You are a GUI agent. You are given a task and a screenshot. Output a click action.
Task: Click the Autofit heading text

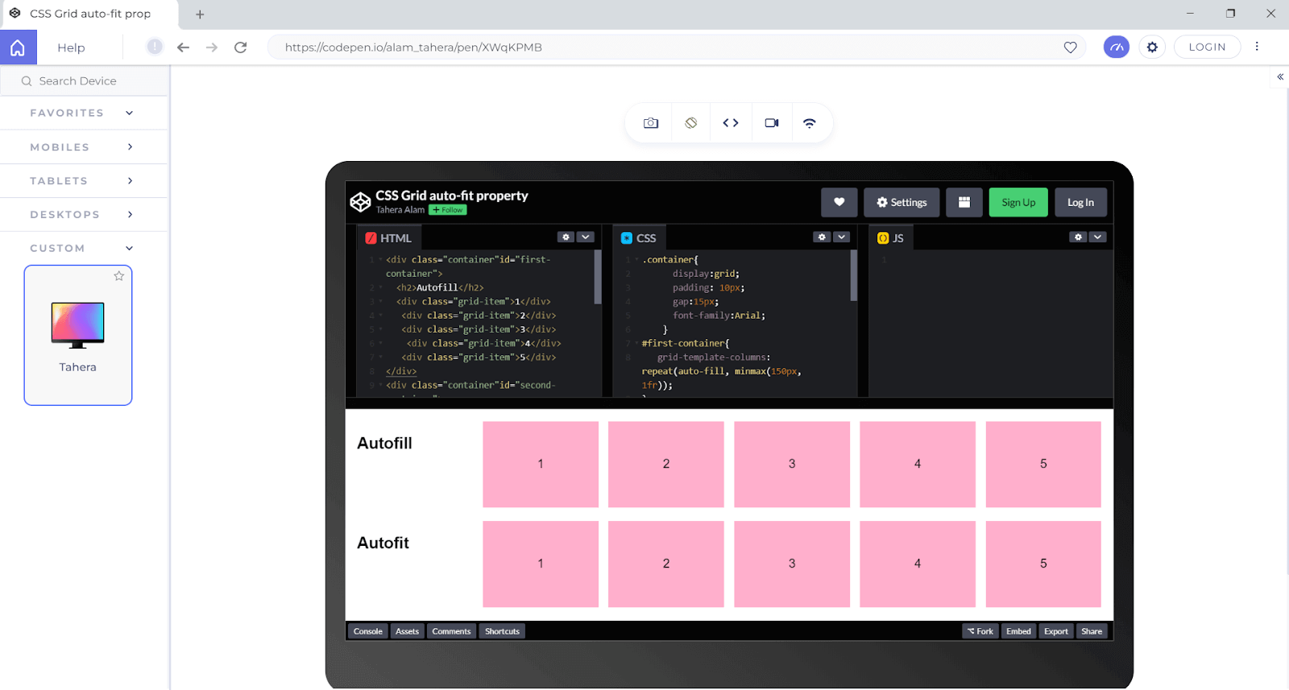[x=383, y=543]
